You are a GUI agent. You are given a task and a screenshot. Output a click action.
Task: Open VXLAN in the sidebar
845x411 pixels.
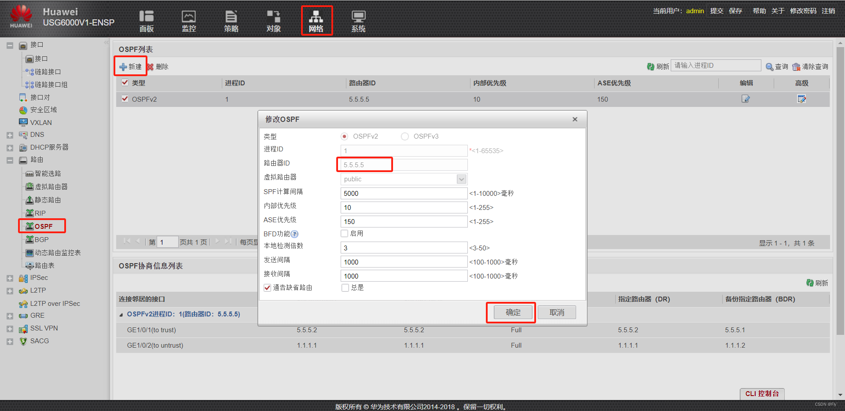point(40,122)
